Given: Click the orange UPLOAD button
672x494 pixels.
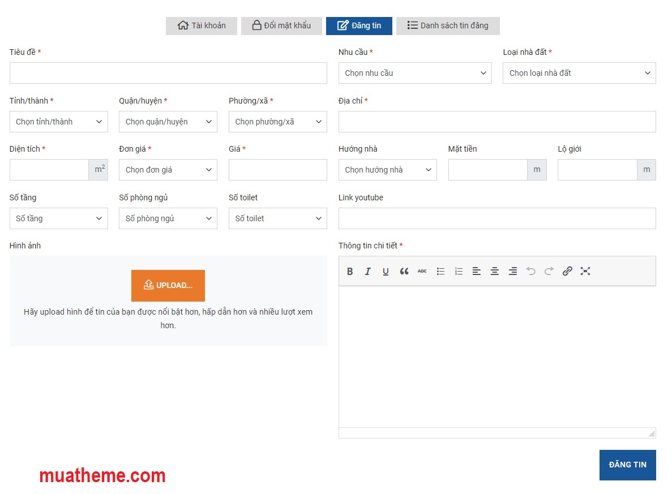Looking at the screenshot, I should click(168, 286).
